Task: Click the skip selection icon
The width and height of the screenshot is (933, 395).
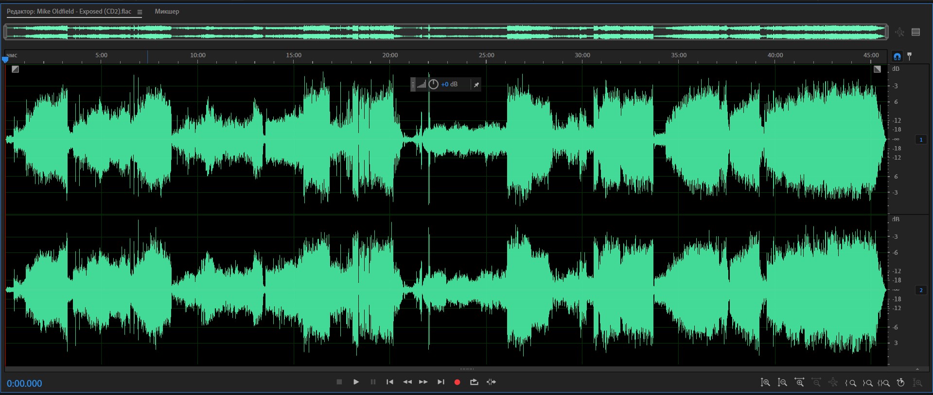Action: pyautogui.click(x=492, y=382)
